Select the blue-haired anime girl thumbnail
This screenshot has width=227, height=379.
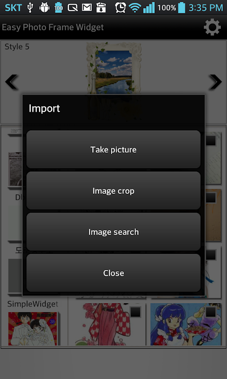click(x=185, y=324)
